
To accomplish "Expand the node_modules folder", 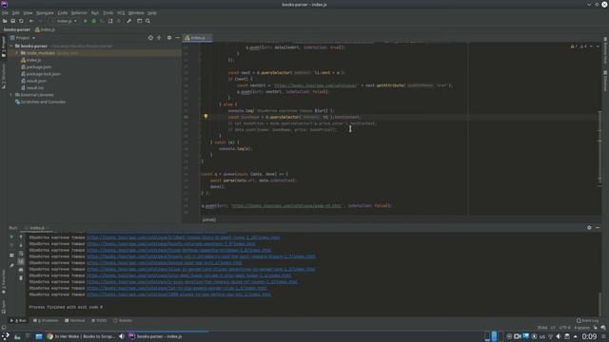I will [x=17, y=53].
